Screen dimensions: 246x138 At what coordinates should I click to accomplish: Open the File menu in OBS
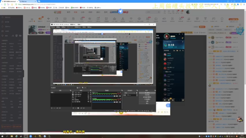53,27
